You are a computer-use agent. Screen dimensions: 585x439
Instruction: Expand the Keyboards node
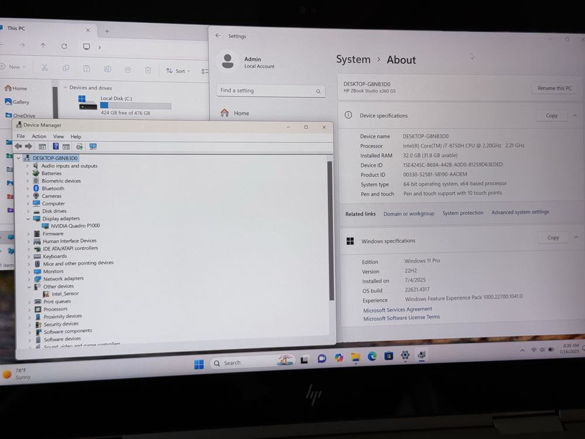coord(29,256)
